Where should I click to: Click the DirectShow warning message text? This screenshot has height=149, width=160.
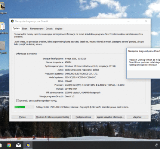[144, 62]
